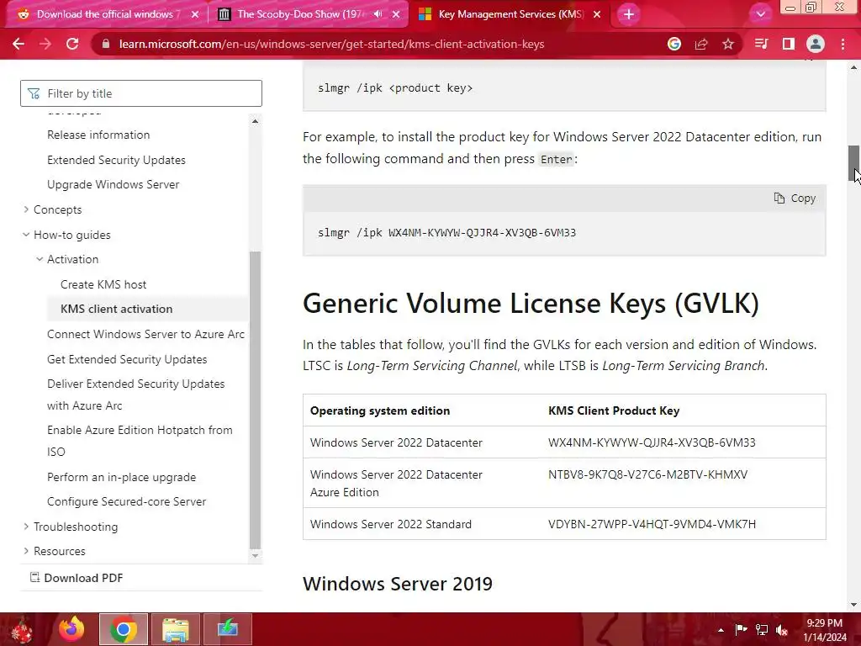861x646 pixels.
Task: Click key VDYBN-27WPP-V4HQT-9VMD4-VMK7H
Action: 652,524
